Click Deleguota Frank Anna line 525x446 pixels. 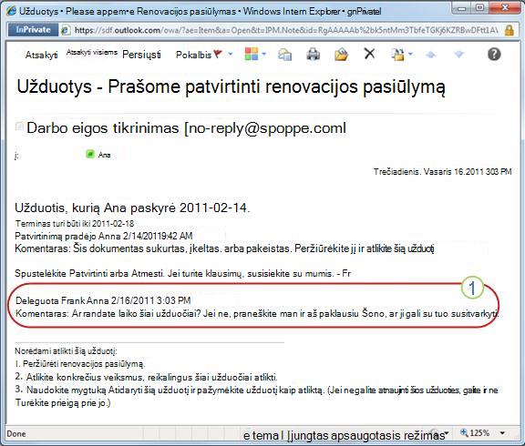click(103, 300)
